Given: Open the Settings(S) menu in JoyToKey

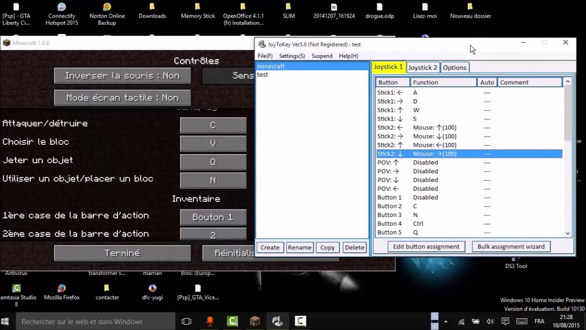Looking at the screenshot, I should click(292, 56).
